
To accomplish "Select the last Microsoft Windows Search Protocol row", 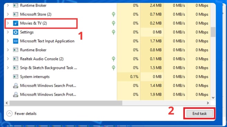I will (107, 95).
